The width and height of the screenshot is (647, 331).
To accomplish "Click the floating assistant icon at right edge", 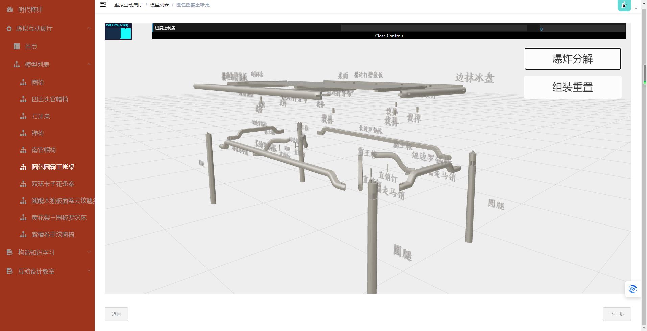I will (x=632, y=289).
